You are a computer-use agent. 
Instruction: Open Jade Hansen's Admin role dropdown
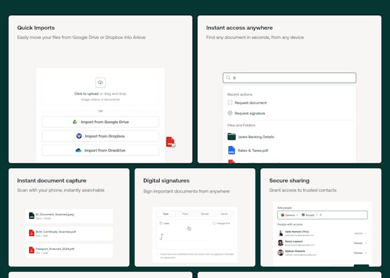pos(360,233)
